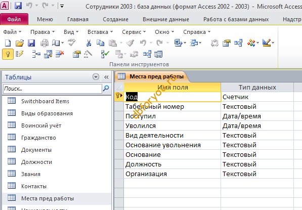The height and width of the screenshot is (210, 302).
Task: Click the Save floppy disk toolbar icon
Action: 31,43
